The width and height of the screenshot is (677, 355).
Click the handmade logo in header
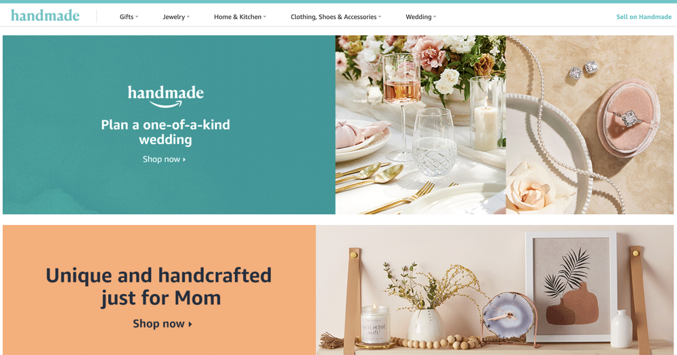(45, 16)
